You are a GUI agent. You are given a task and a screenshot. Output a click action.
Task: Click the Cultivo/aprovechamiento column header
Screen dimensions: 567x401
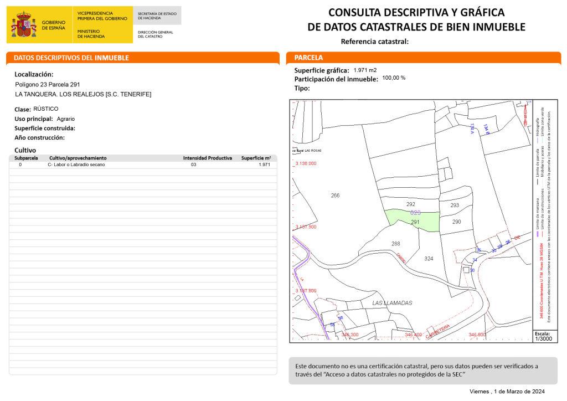point(78,158)
